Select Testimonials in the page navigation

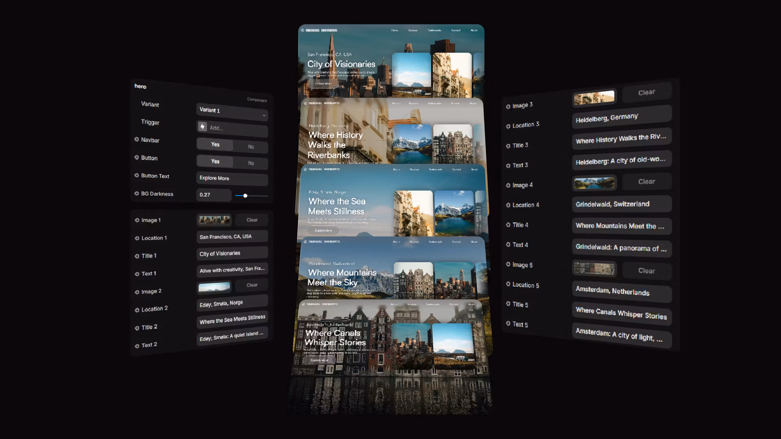(434, 30)
